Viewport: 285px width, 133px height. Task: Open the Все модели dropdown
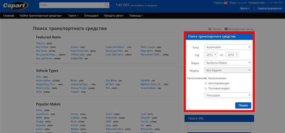[x=228, y=70]
